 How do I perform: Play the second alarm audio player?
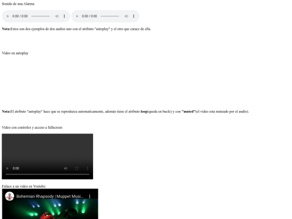(x=77, y=16)
